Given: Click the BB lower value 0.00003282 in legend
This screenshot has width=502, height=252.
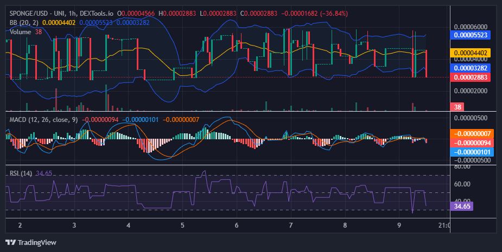Looking at the screenshot, I should click(x=133, y=23).
